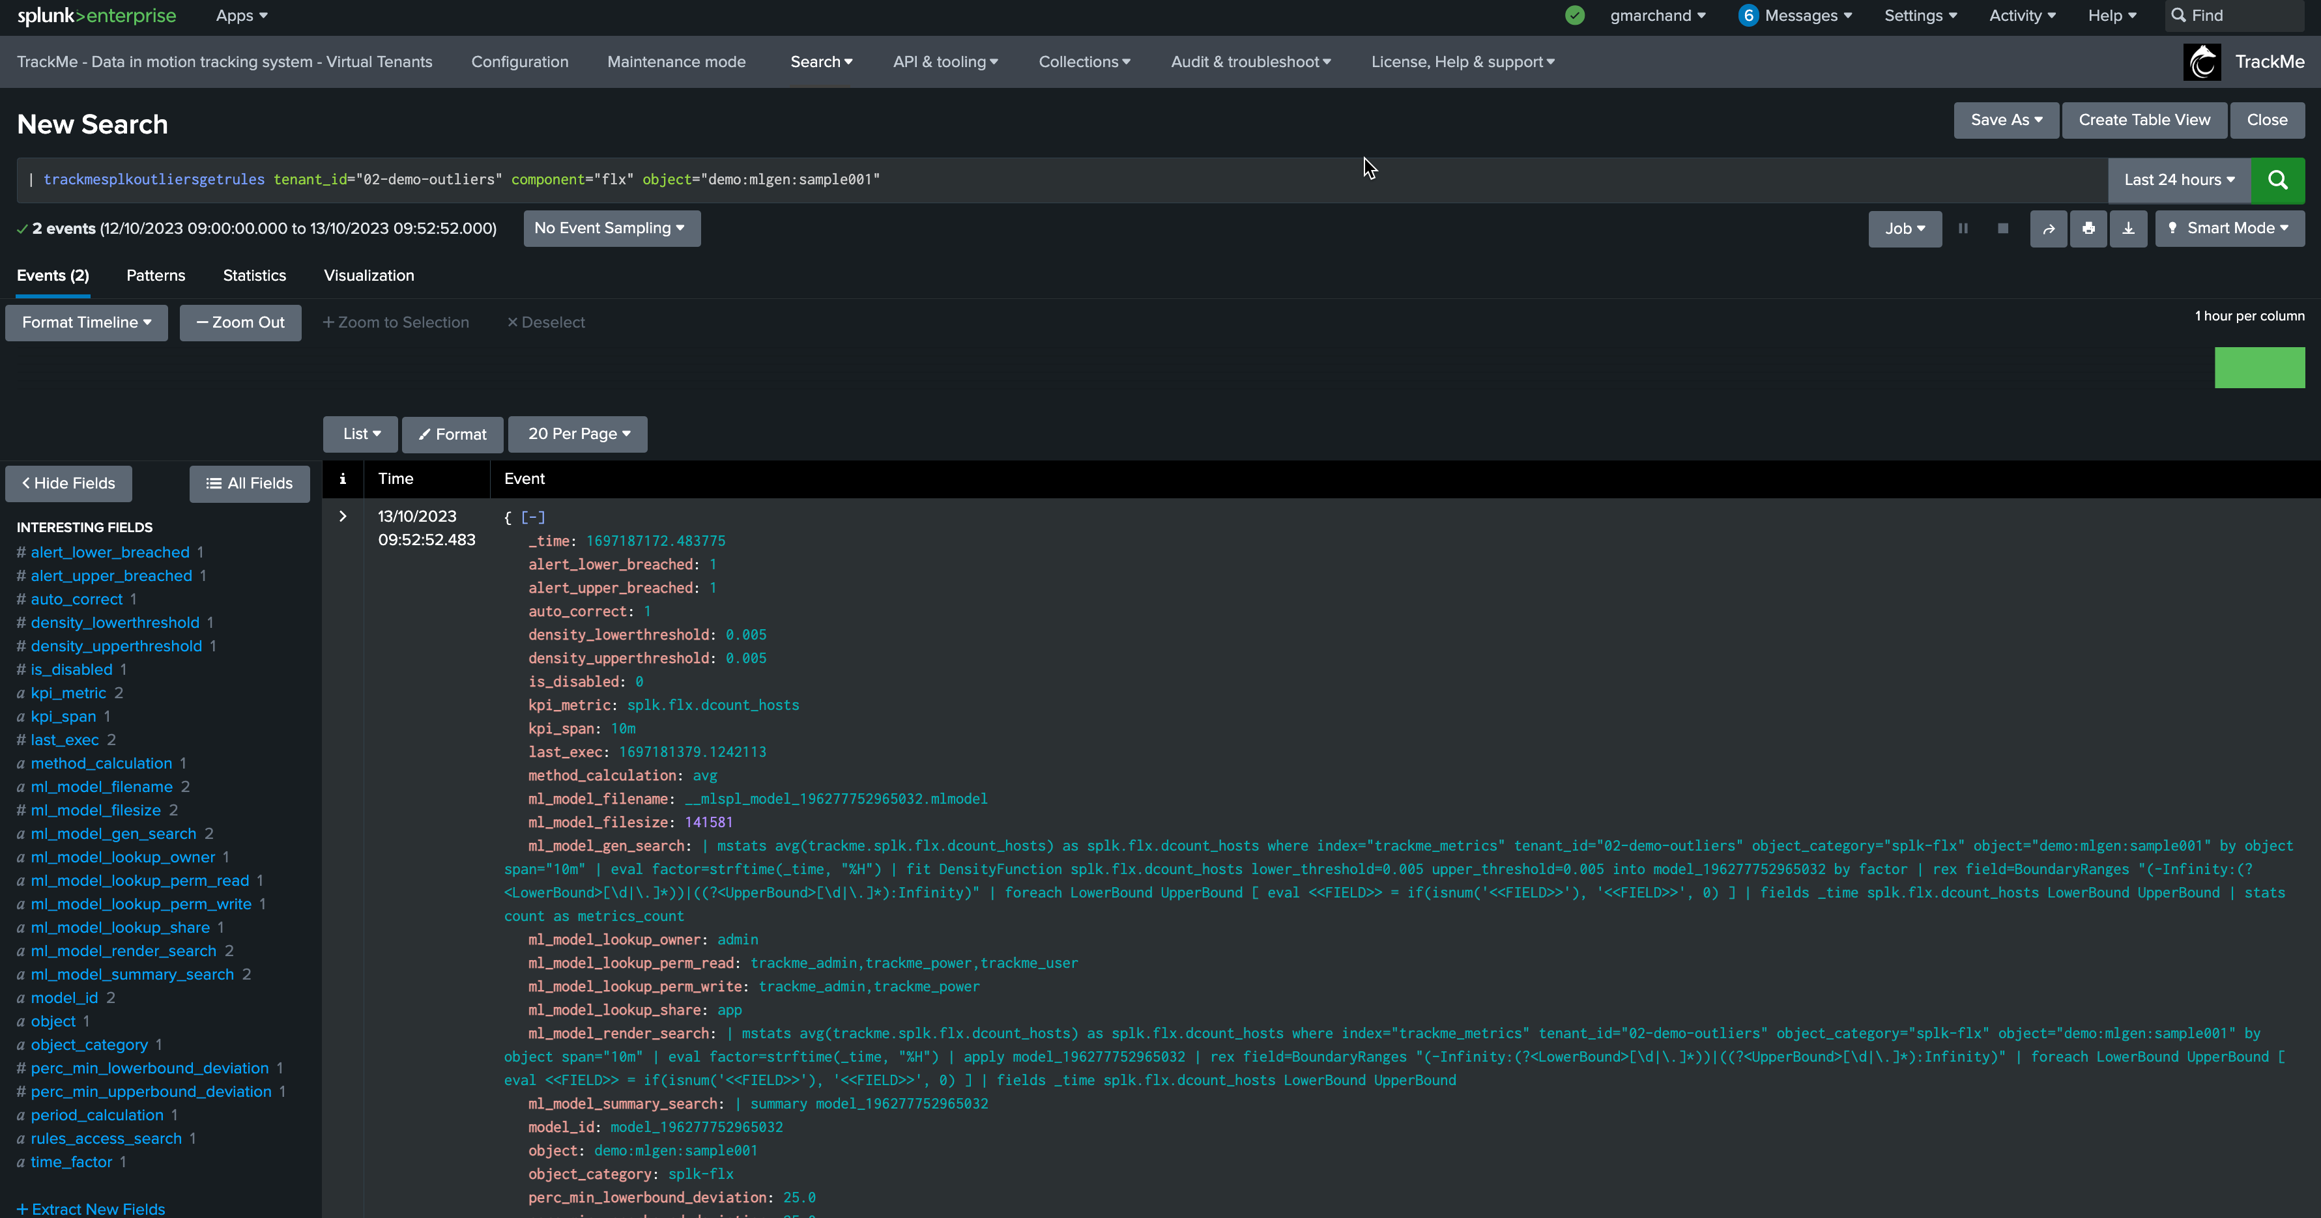Click the share job arrow icon
2321x1218 pixels.
coord(2048,229)
